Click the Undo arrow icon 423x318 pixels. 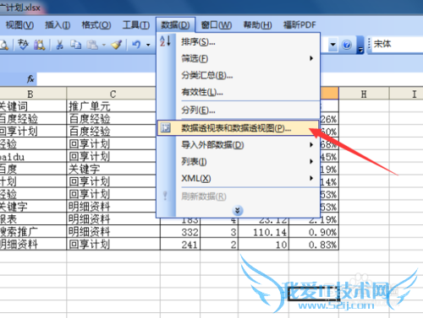point(136,45)
